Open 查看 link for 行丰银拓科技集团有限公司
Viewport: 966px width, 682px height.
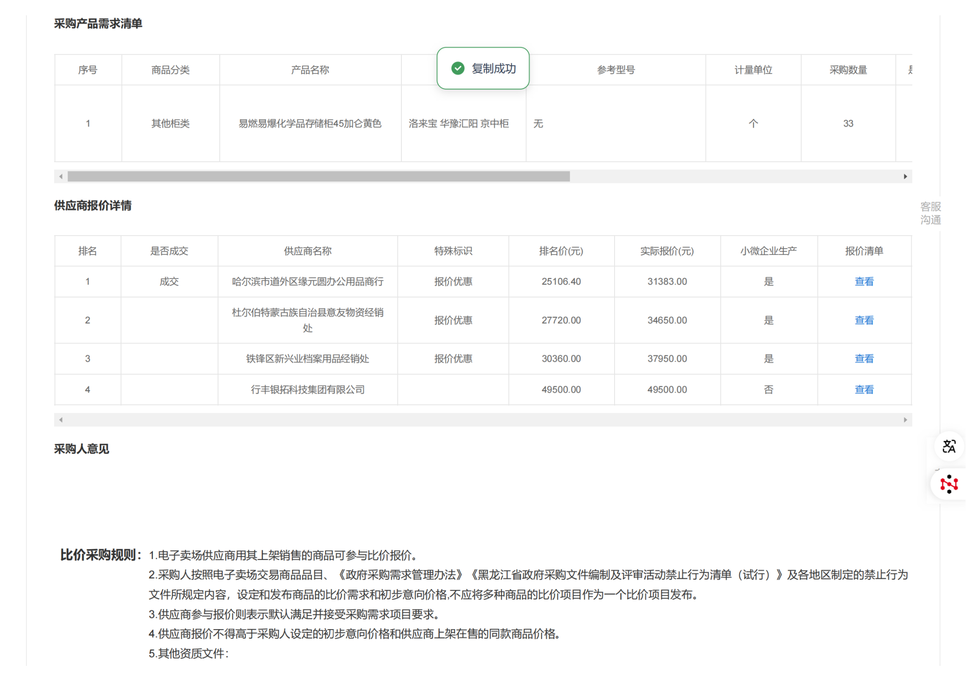point(864,389)
